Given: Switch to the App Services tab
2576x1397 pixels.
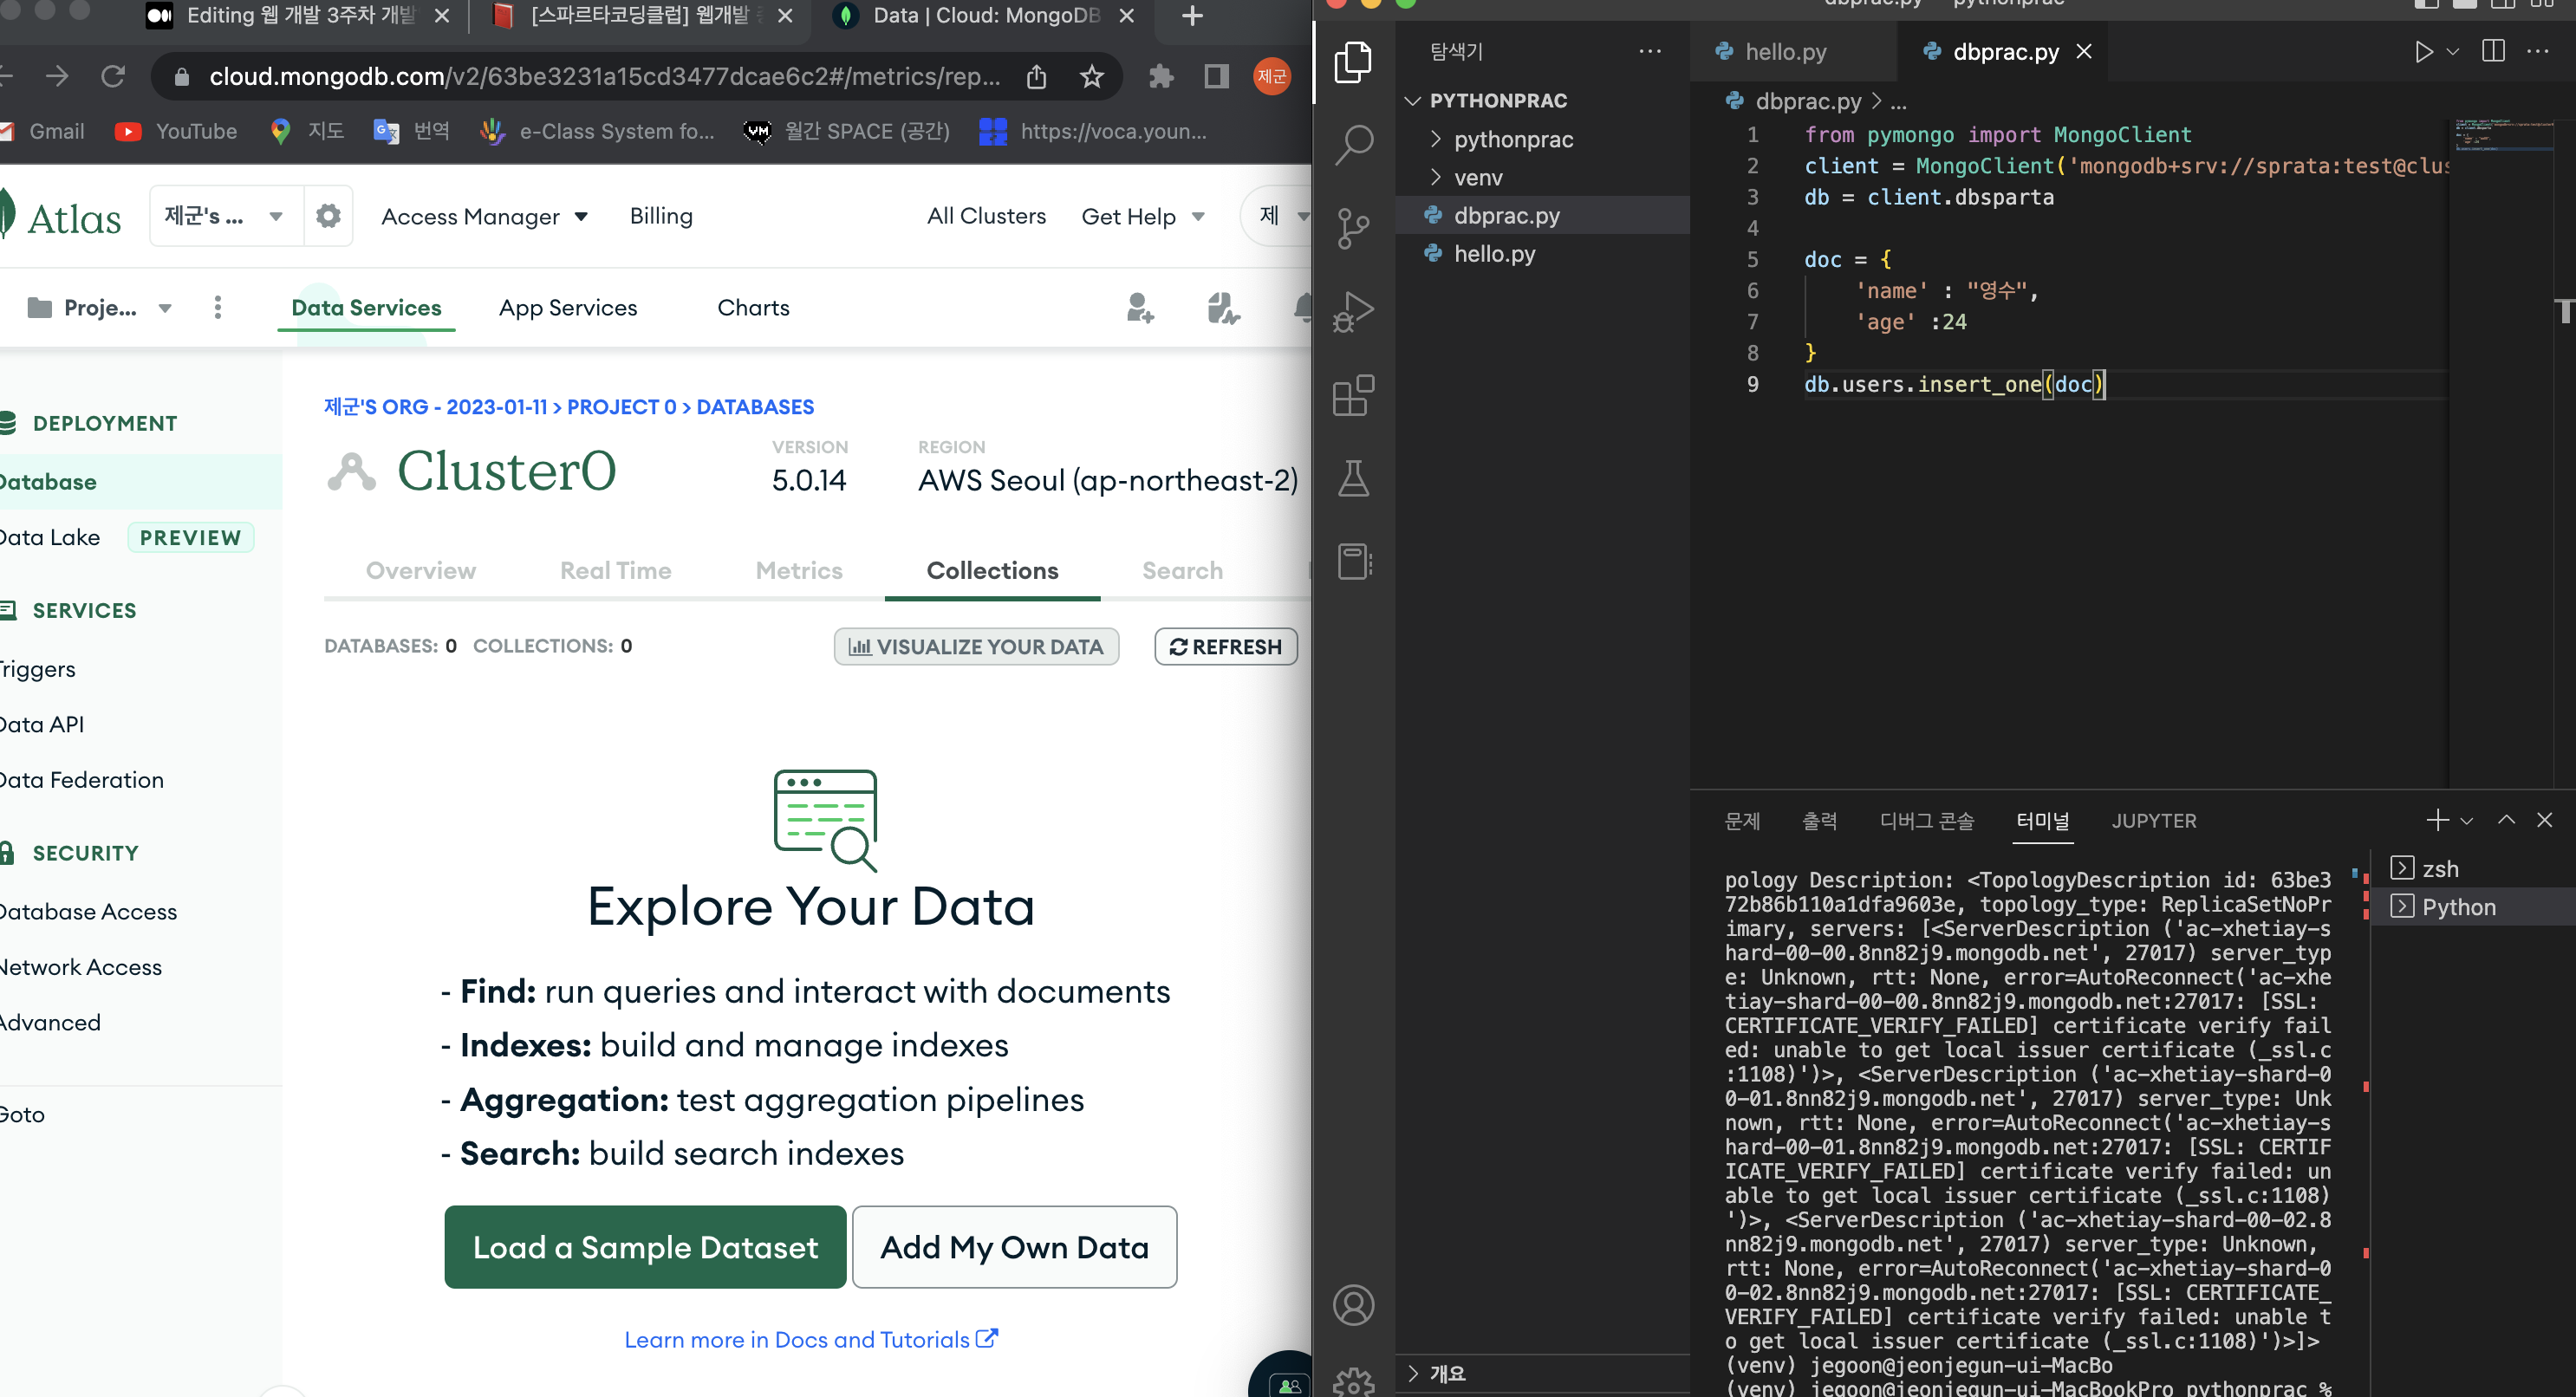Looking at the screenshot, I should [x=568, y=308].
